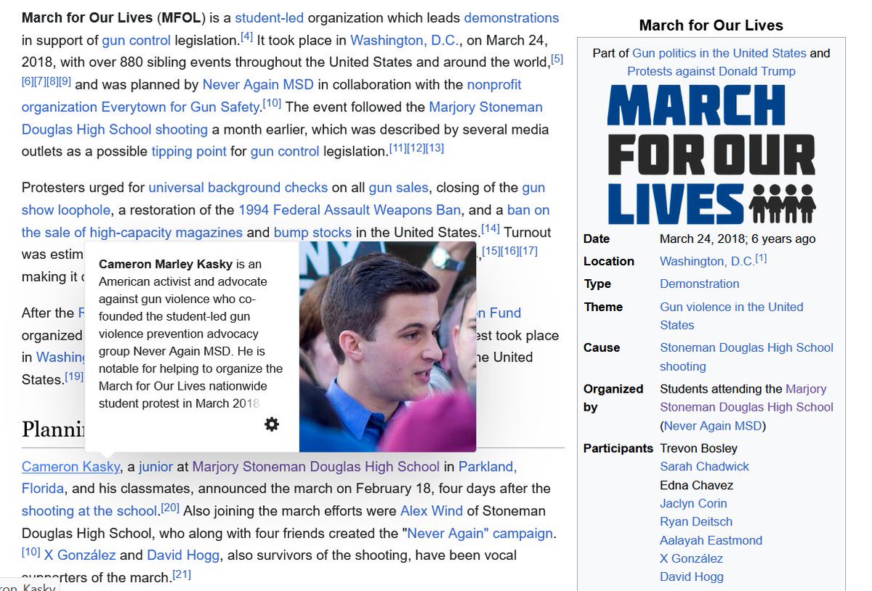Open Never Again MSD link in infobox
The image size is (872, 591).
point(713,426)
